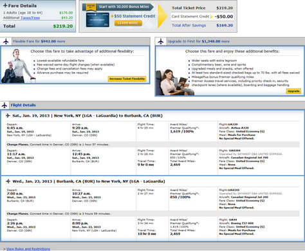Click the return plane icon for Jan. 23 flight
305x251 pixels.
pyautogui.click(x=8, y=181)
